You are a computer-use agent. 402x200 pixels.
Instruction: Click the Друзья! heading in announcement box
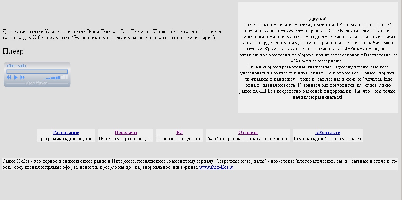pyautogui.click(x=318, y=19)
